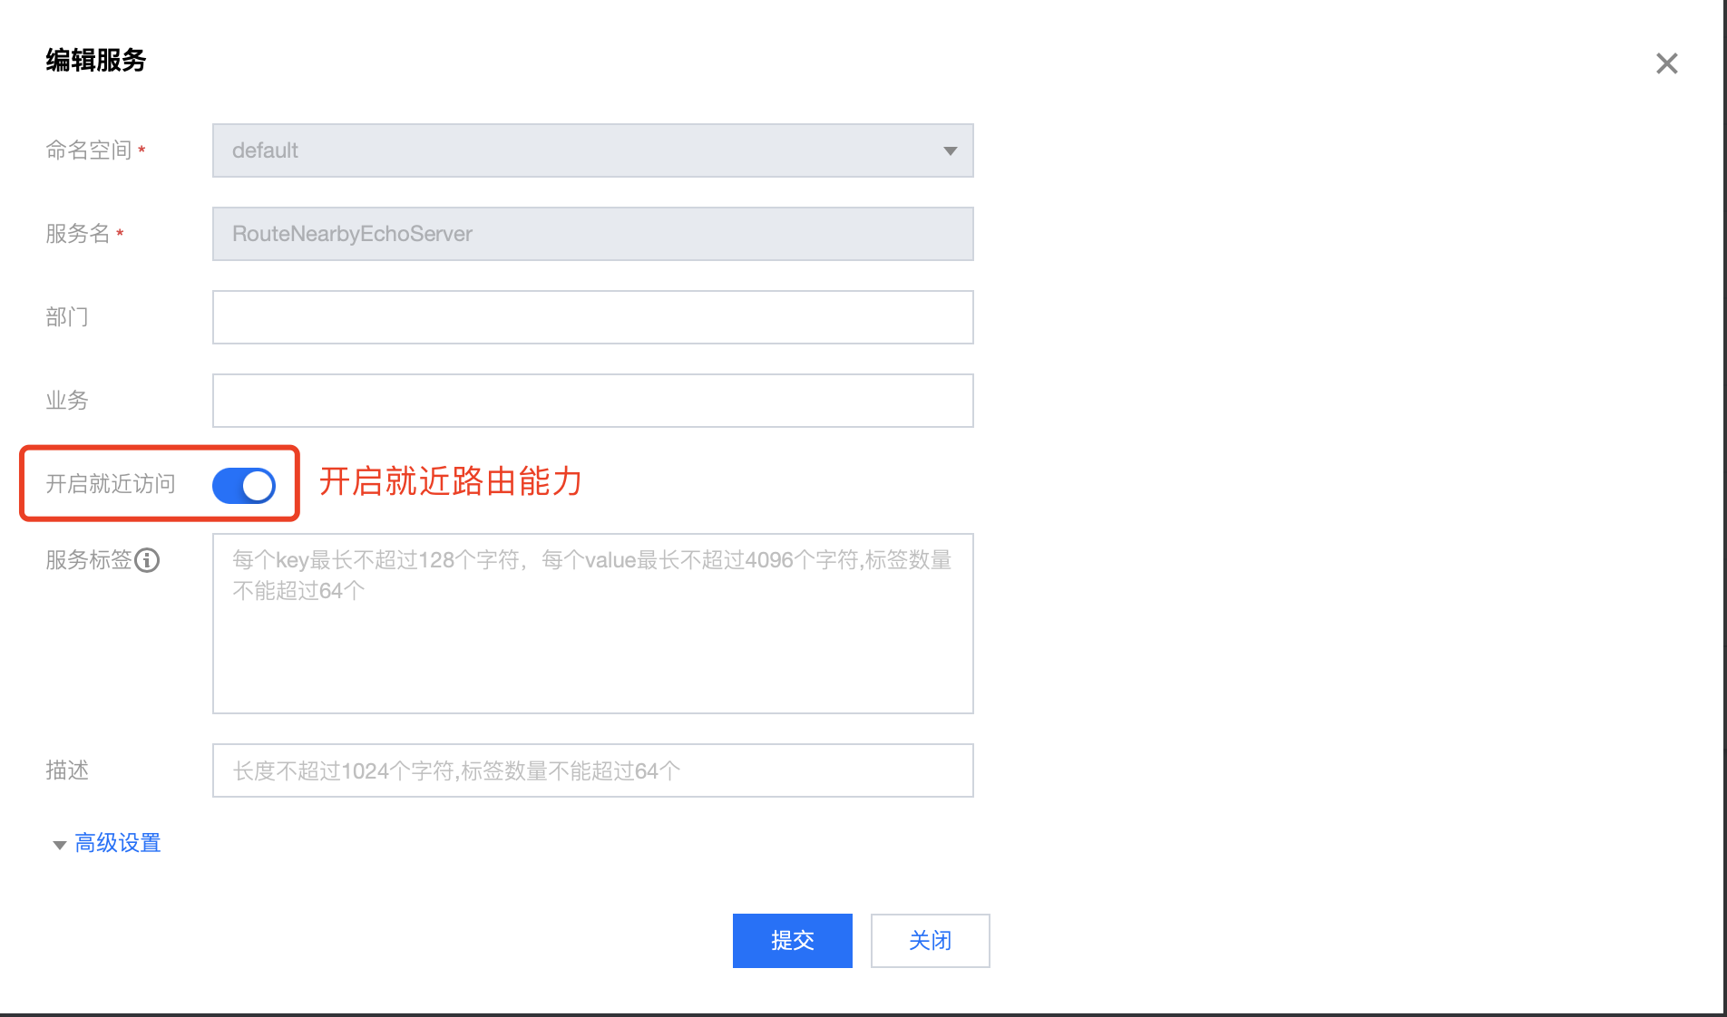Click the 服务标签 label text
The image size is (1727, 1017).
(89, 560)
